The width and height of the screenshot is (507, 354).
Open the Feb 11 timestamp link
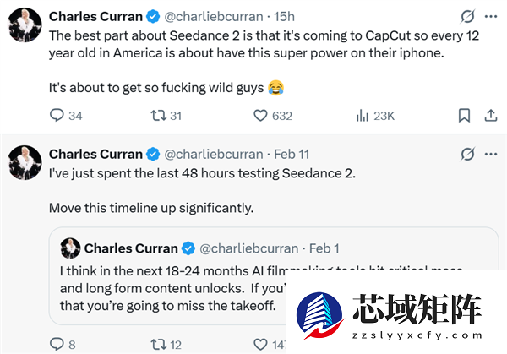point(292,154)
